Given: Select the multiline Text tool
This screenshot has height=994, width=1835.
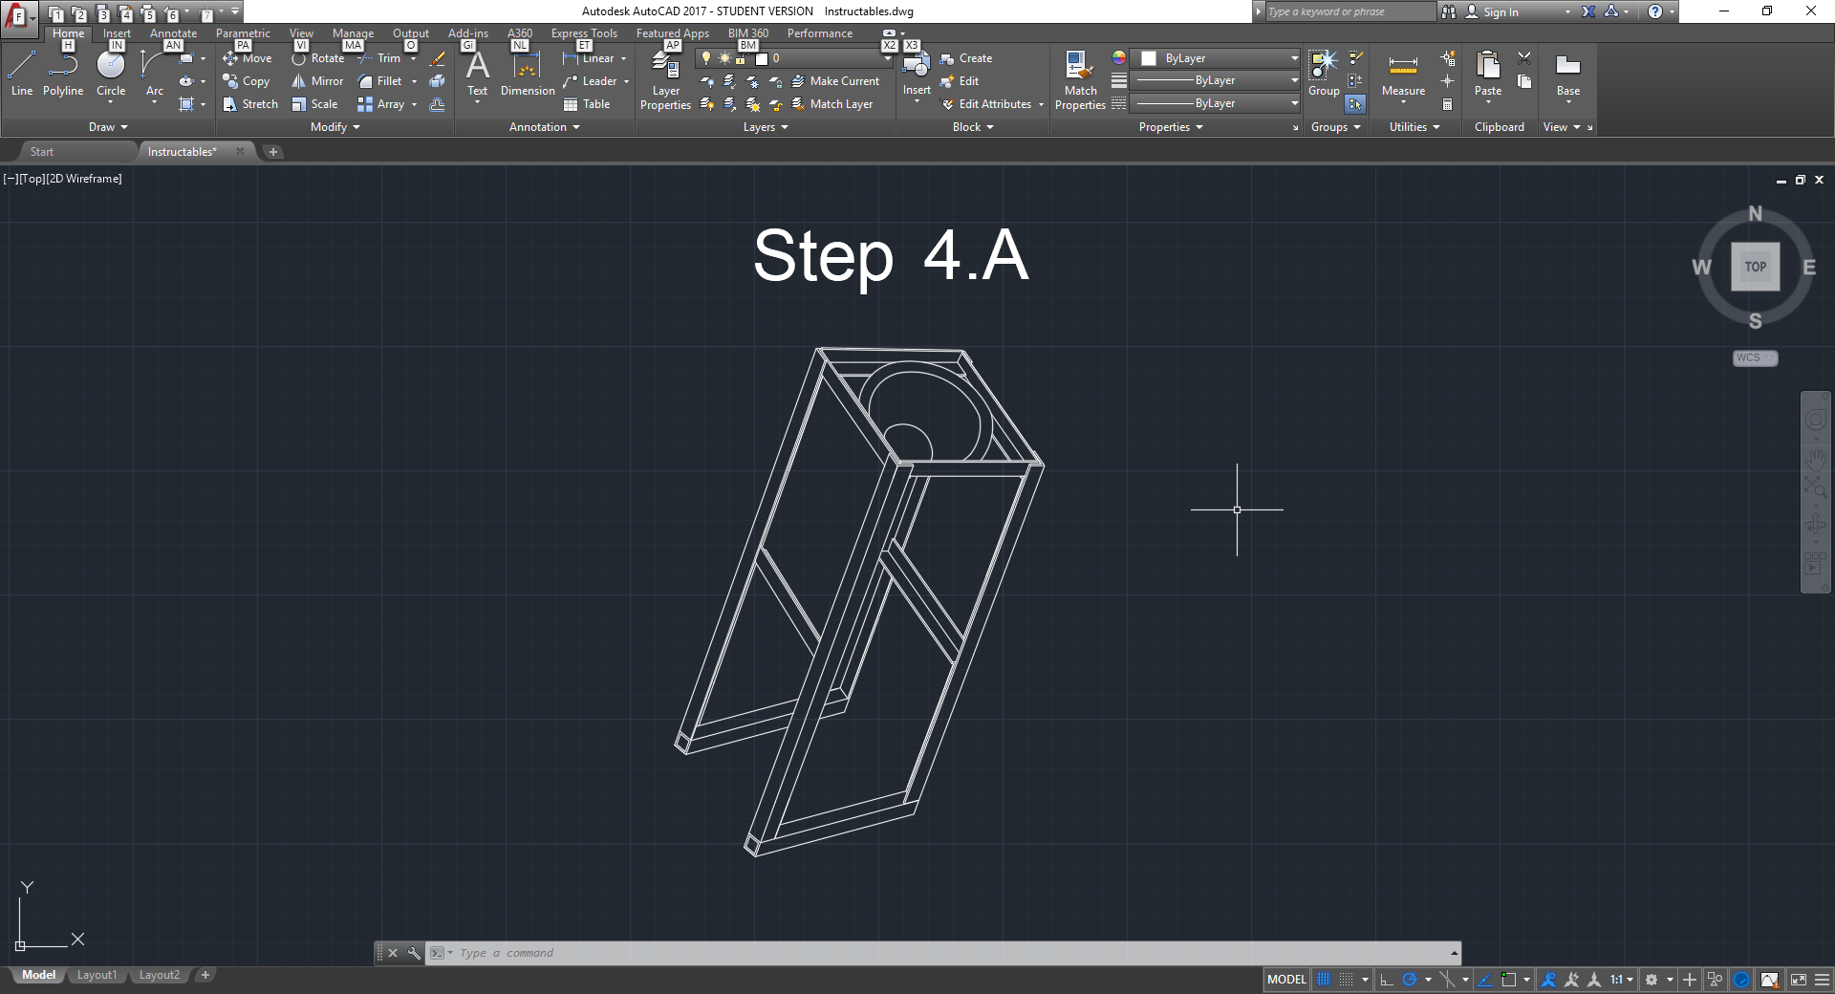Looking at the screenshot, I should click(477, 74).
